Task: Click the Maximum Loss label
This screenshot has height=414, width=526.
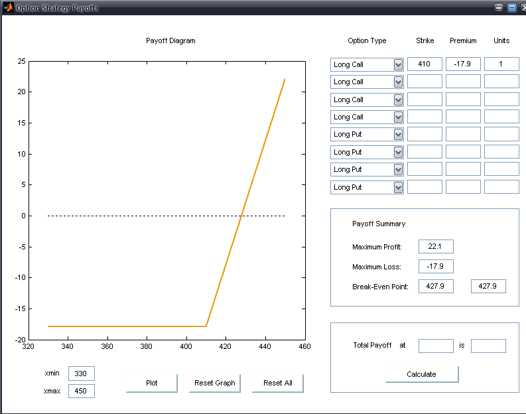Action: coord(376,267)
